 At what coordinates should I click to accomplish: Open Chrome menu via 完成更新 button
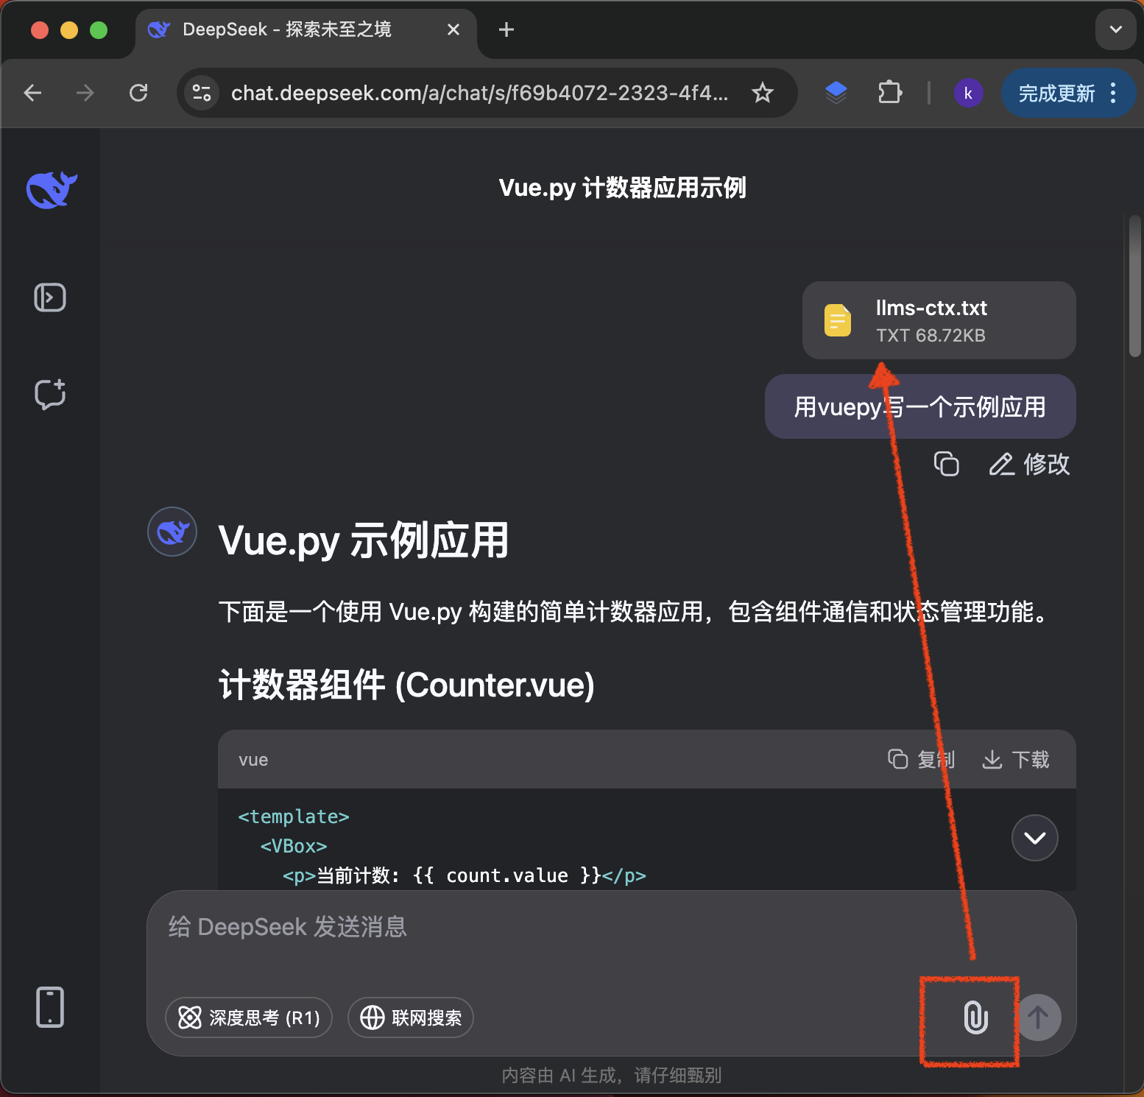[1067, 93]
